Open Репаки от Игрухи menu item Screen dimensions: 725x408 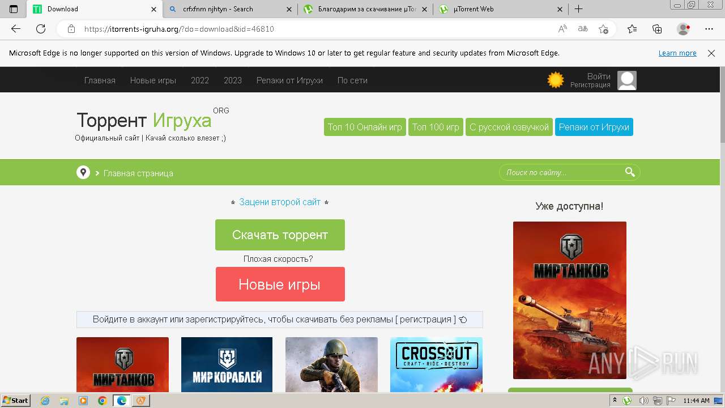pos(289,80)
